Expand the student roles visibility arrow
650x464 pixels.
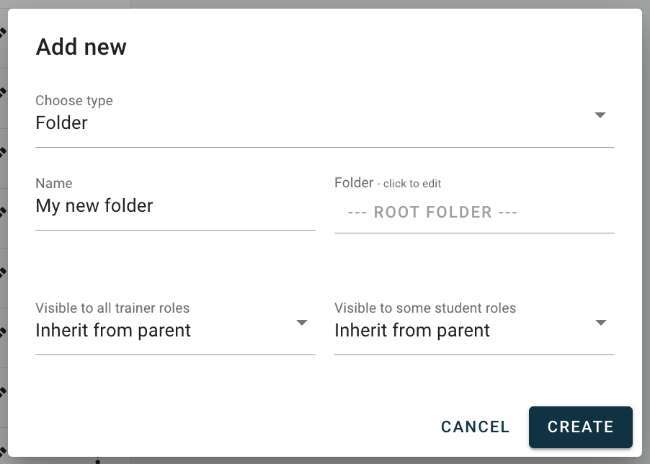coord(600,323)
